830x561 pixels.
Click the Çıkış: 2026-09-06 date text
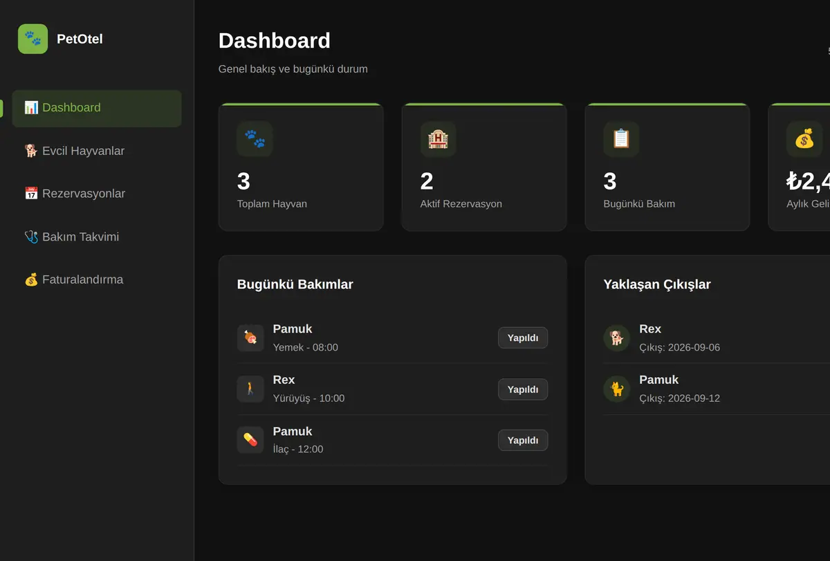coord(680,347)
